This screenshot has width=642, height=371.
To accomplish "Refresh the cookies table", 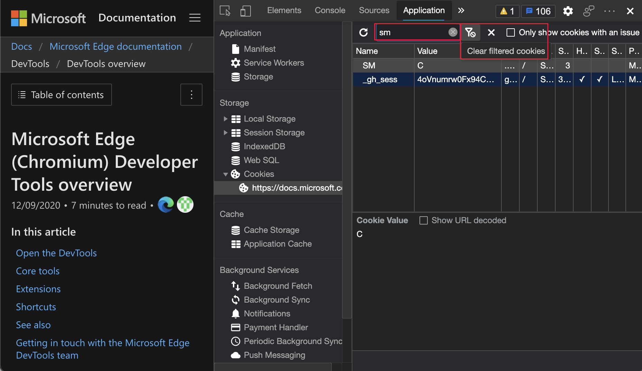I will tap(364, 32).
